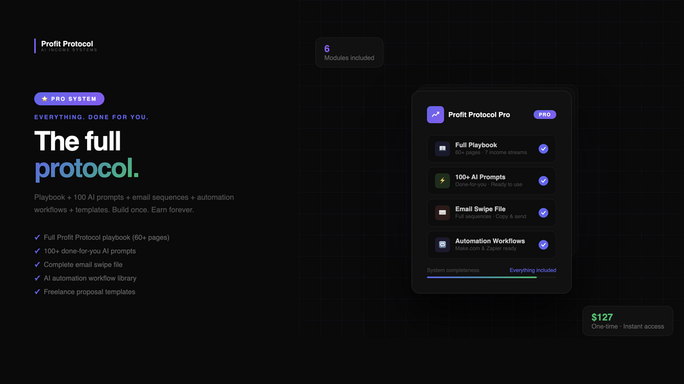Click 'AI automation workflow library' list item
684x384 pixels.
point(90,278)
